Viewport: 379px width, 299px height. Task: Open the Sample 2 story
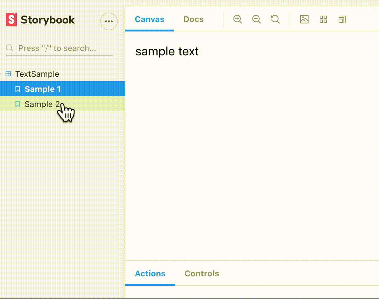42,104
